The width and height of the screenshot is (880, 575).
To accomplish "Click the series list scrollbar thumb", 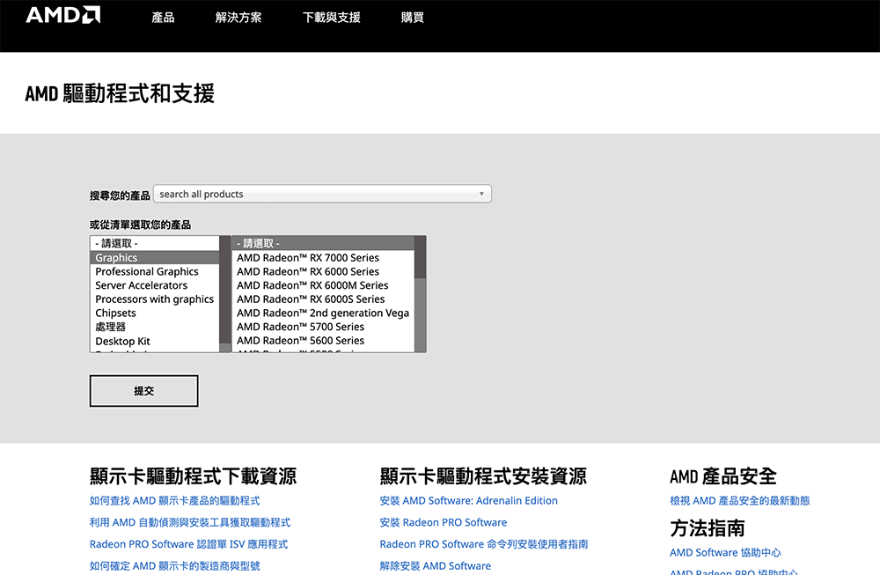I will click(x=421, y=257).
